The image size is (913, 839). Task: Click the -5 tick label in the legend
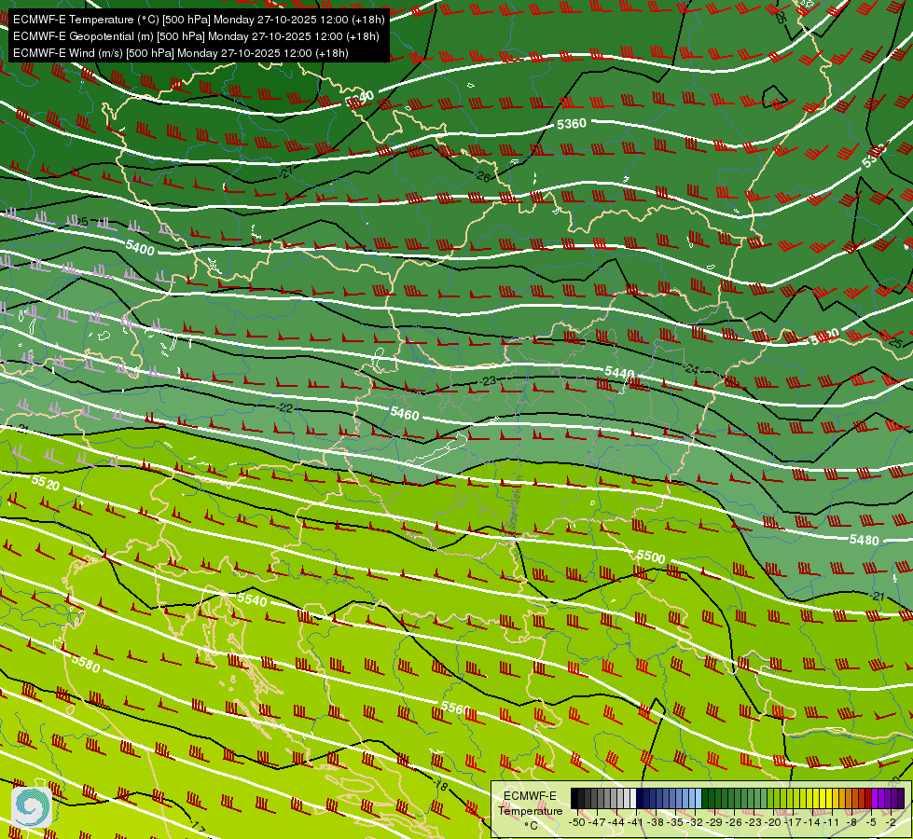tap(870, 823)
